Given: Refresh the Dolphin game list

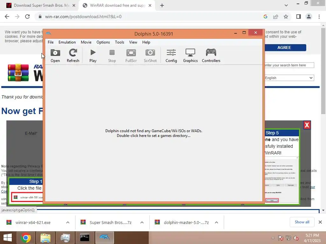Looking at the screenshot, I should point(73,55).
